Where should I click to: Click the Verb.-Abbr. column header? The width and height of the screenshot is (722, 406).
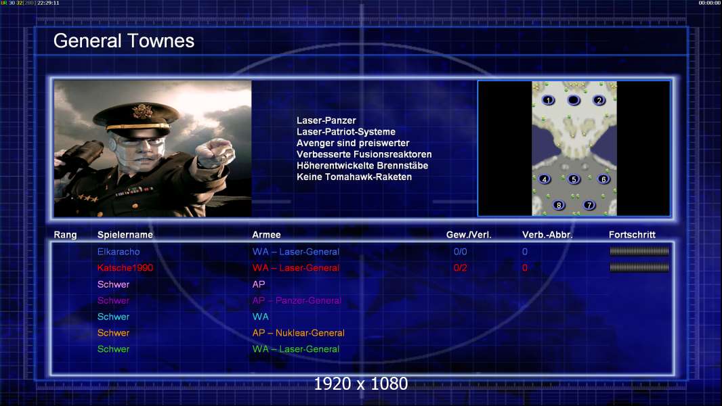pyautogui.click(x=547, y=235)
